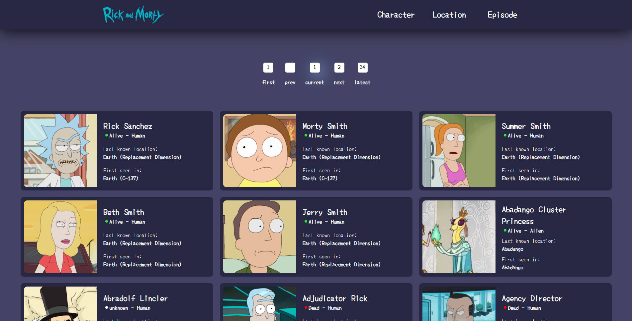Image resolution: width=632 pixels, height=321 pixels.
Task: Click Morty Smith's green Alive status dot
Action: (x=306, y=135)
